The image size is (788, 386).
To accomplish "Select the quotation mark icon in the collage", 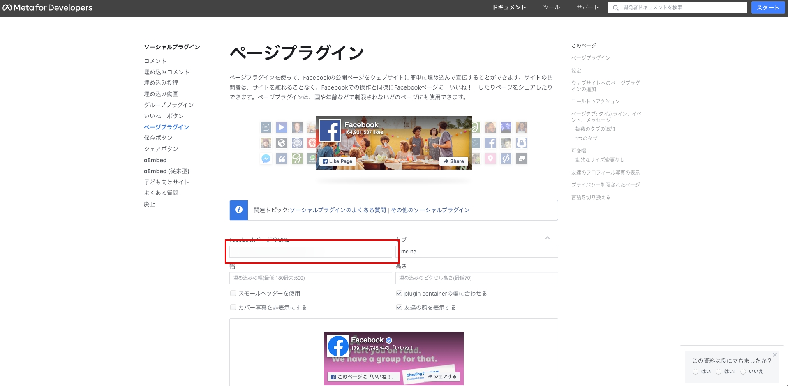I will (x=282, y=159).
